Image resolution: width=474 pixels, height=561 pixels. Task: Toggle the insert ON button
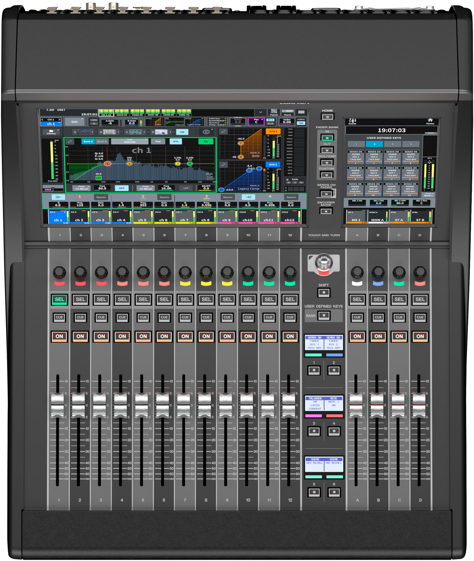[182, 132]
